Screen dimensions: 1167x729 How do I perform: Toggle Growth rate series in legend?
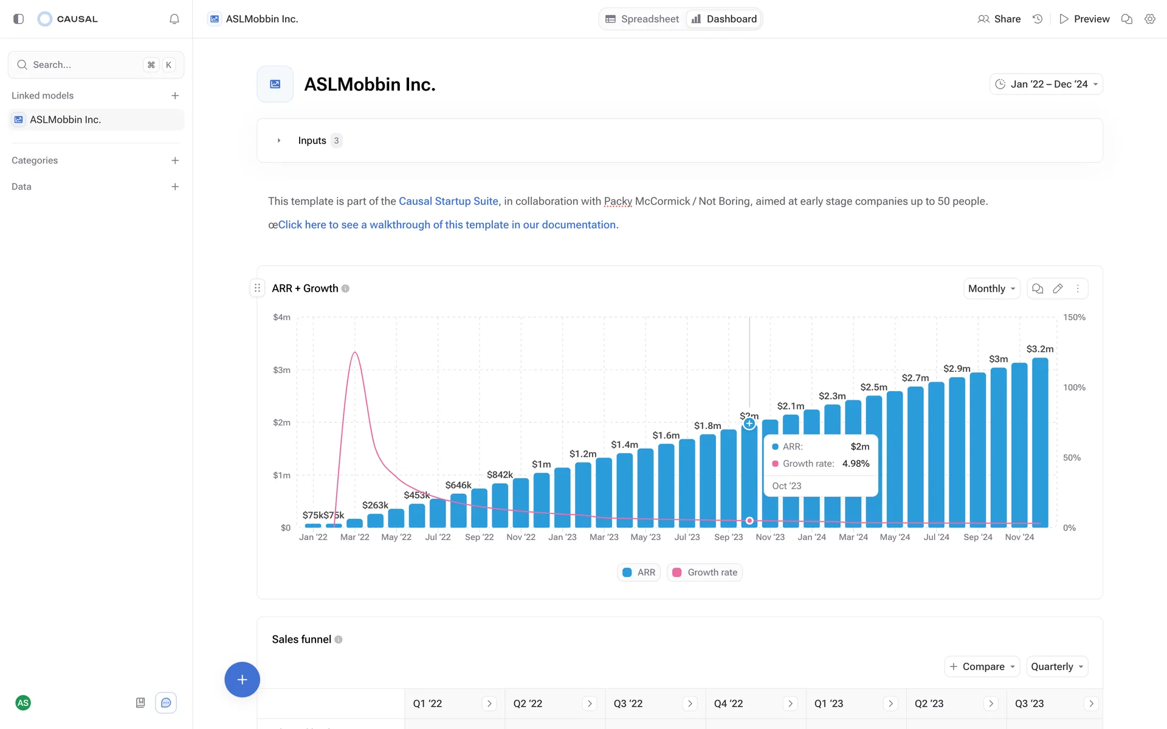[x=705, y=572]
